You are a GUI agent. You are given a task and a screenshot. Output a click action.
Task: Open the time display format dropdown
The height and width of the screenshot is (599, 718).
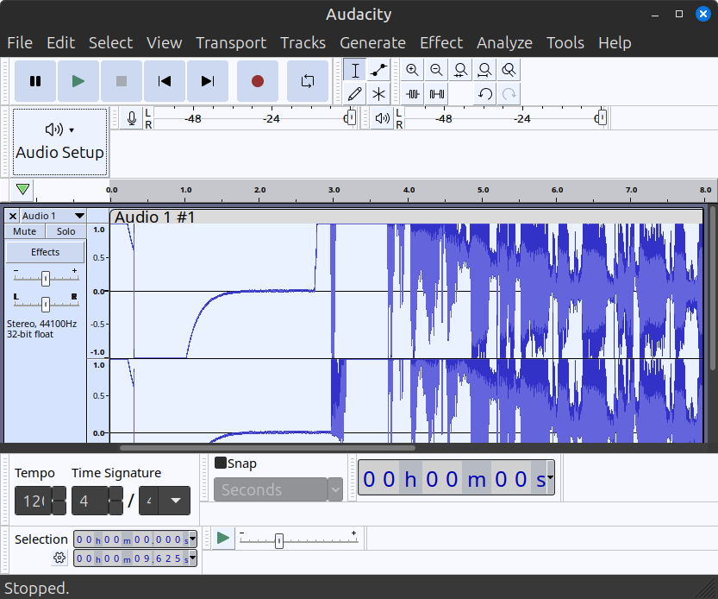click(x=550, y=477)
